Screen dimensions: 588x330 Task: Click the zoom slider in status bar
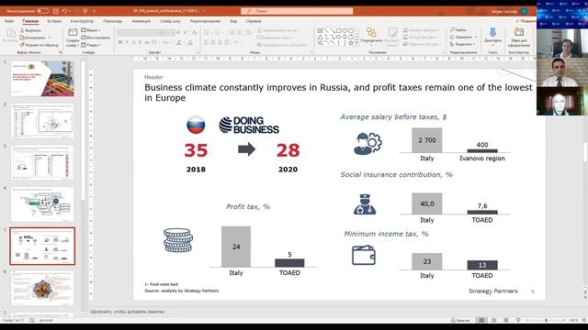click(x=546, y=320)
